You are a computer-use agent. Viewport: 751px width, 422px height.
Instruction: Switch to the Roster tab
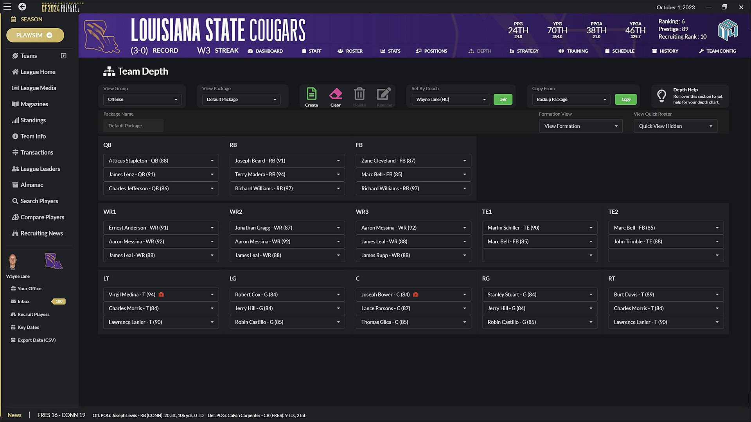(350, 51)
